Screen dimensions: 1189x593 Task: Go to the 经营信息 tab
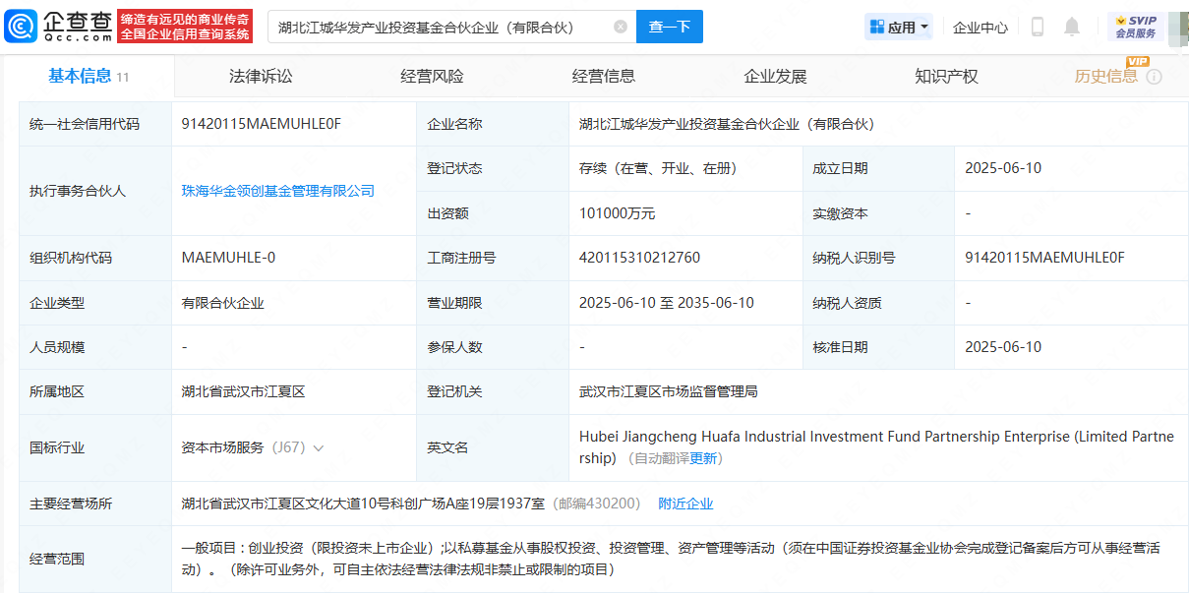(x=604, y=76)
